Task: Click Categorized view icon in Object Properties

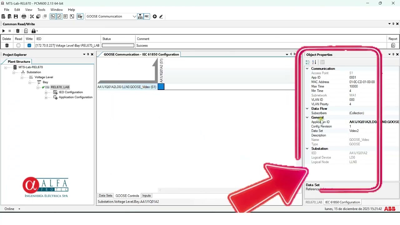Action: [x=308, y=62]
